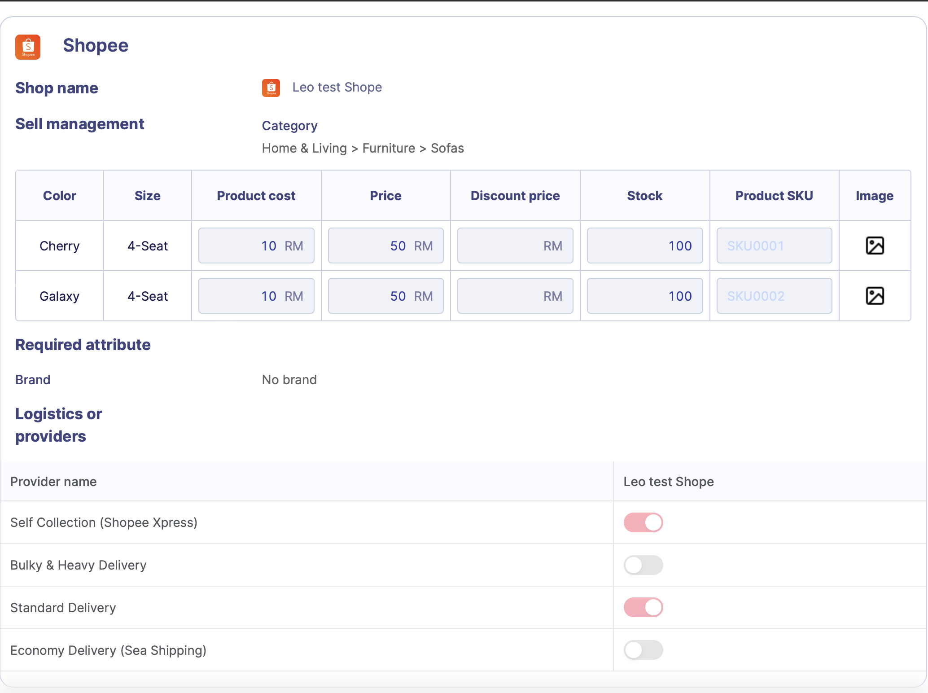Click the Cherry price input field

pos(385,246)
